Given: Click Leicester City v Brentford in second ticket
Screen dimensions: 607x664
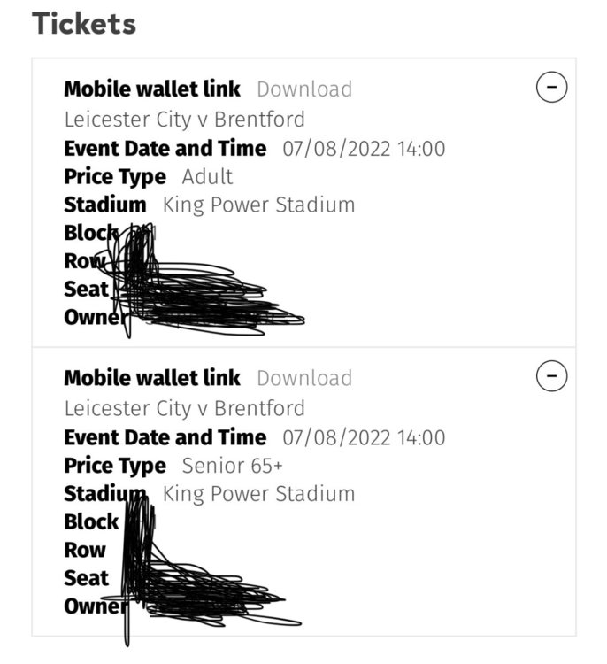Looking at the screenshot, I should click(x=185, y=409).
